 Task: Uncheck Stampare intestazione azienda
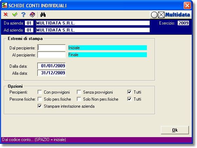pyautogui.click(x=40, y=106)
